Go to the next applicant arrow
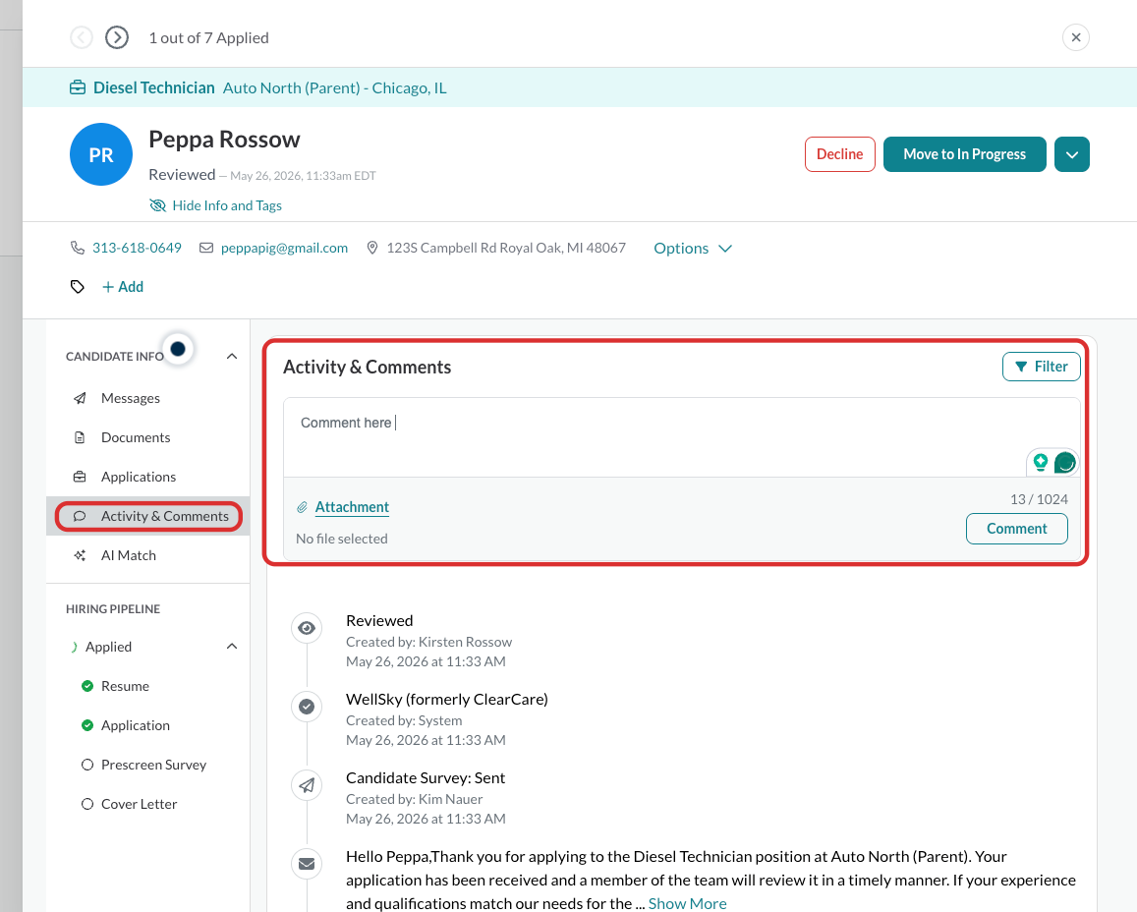This screenshot has width=1137, height=912. (x=117, y=37)
